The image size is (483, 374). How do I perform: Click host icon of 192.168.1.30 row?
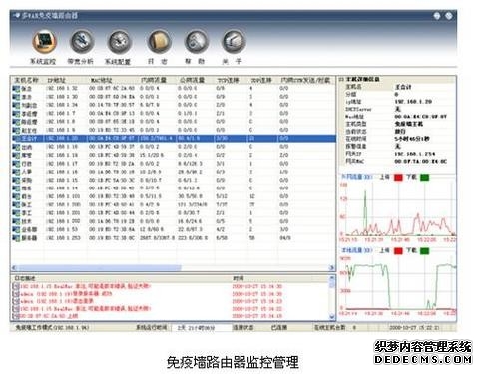point(16,97)
